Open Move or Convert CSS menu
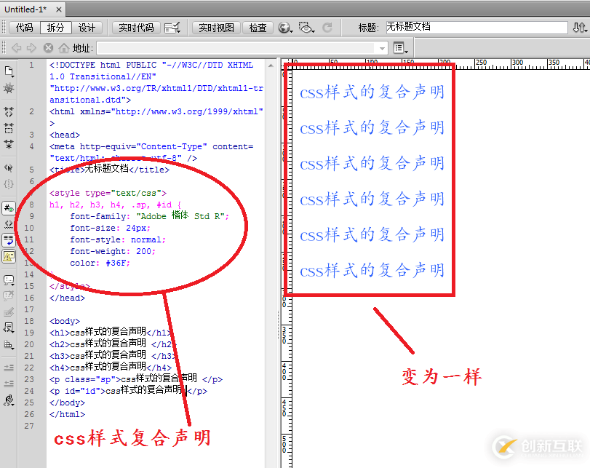The height and width of the screenshot is (468, 590). tap(9, 344)
